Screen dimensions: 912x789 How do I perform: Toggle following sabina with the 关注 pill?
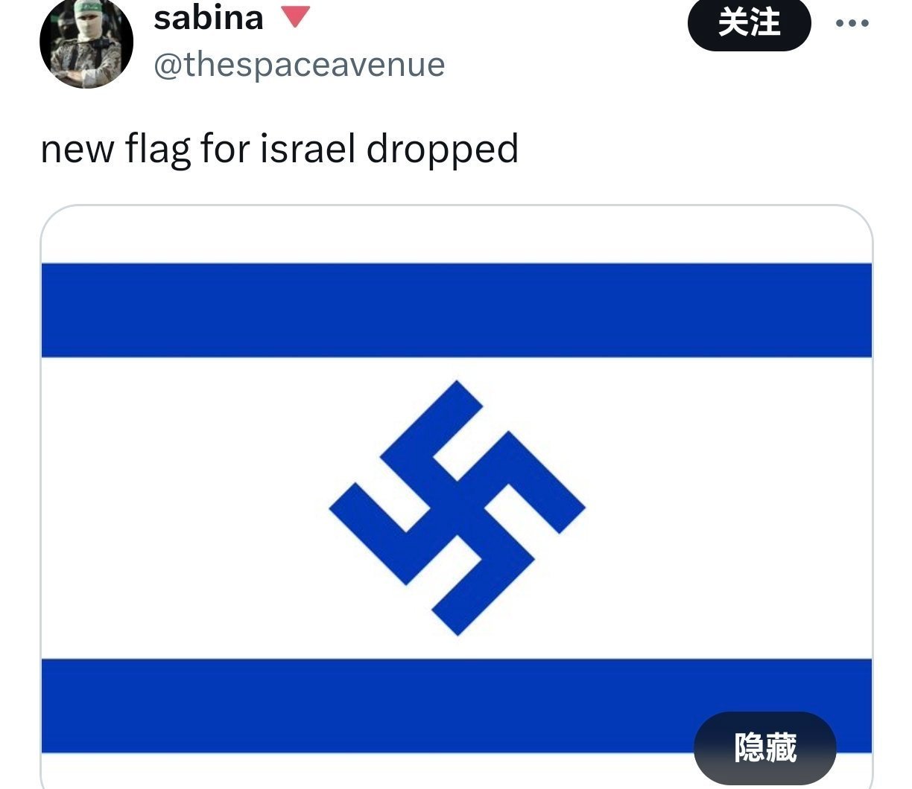pyautogui.click(x=749, y=23)
